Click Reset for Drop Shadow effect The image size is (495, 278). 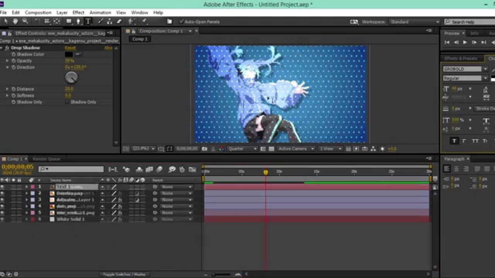click(70, 48)
